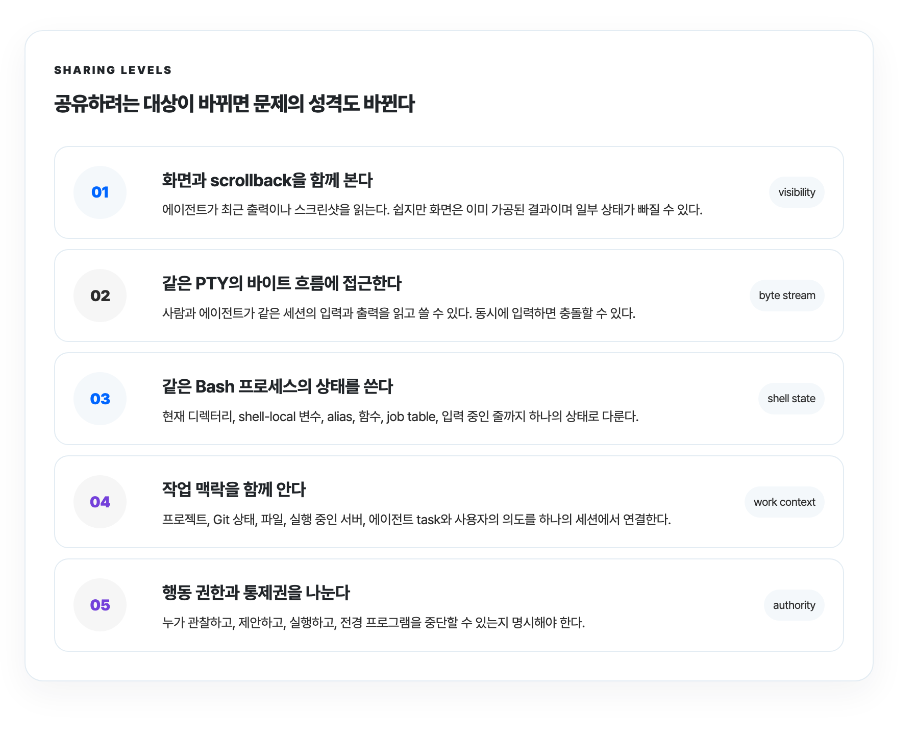Click the visibility tag pill
This screenshot has height=734, width=915.
(x=797, y=192)
